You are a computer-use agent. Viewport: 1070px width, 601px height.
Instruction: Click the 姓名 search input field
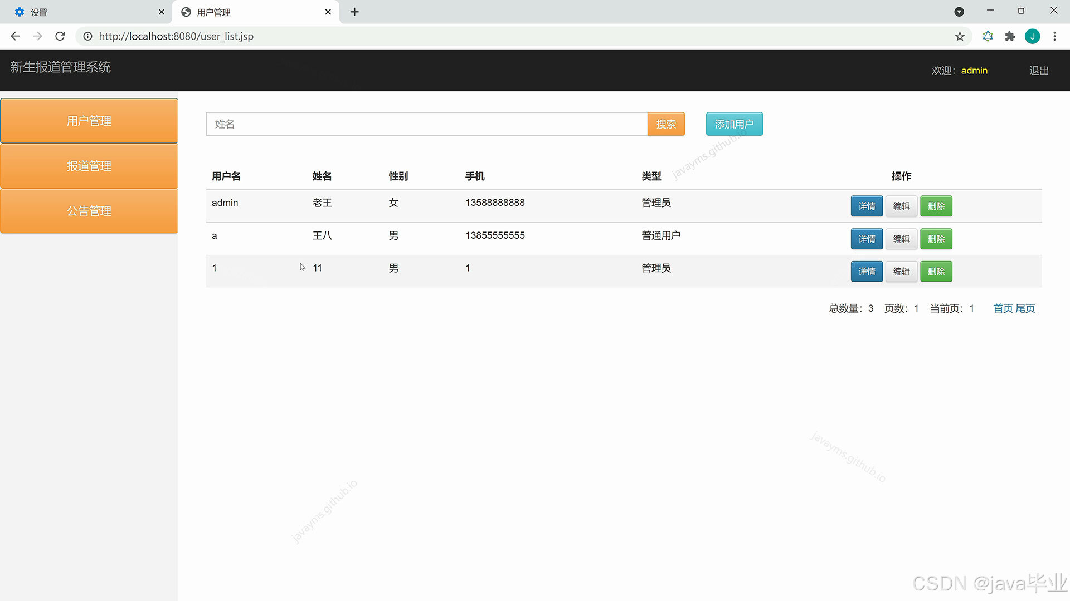point(427,124)
